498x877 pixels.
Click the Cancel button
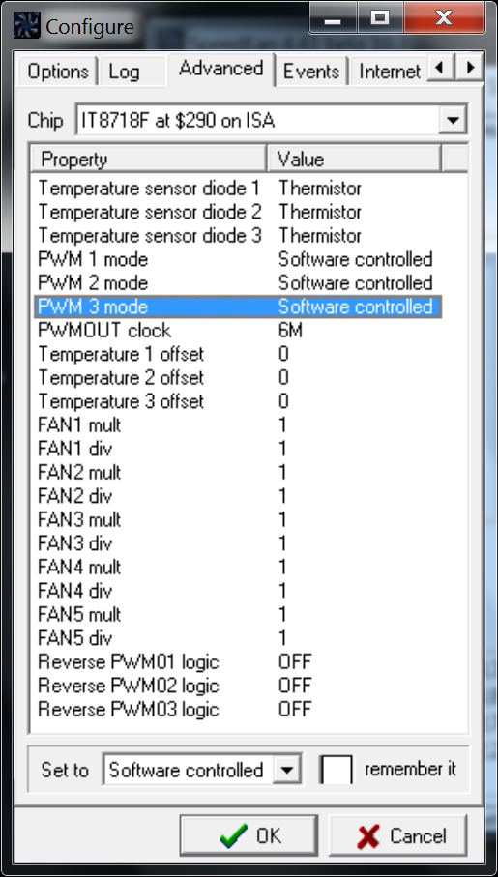[397, 835]
